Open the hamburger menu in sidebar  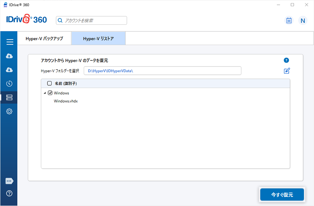point(9,42)
